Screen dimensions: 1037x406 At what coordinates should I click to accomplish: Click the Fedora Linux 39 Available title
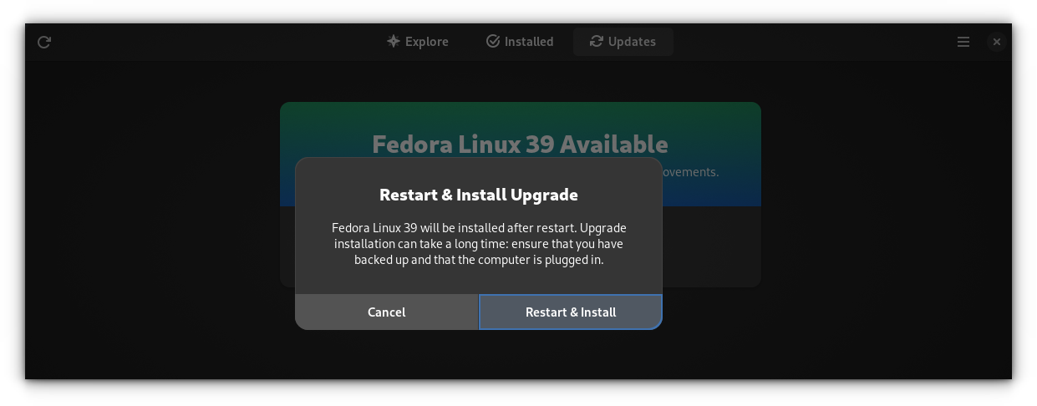click(520, 144)
